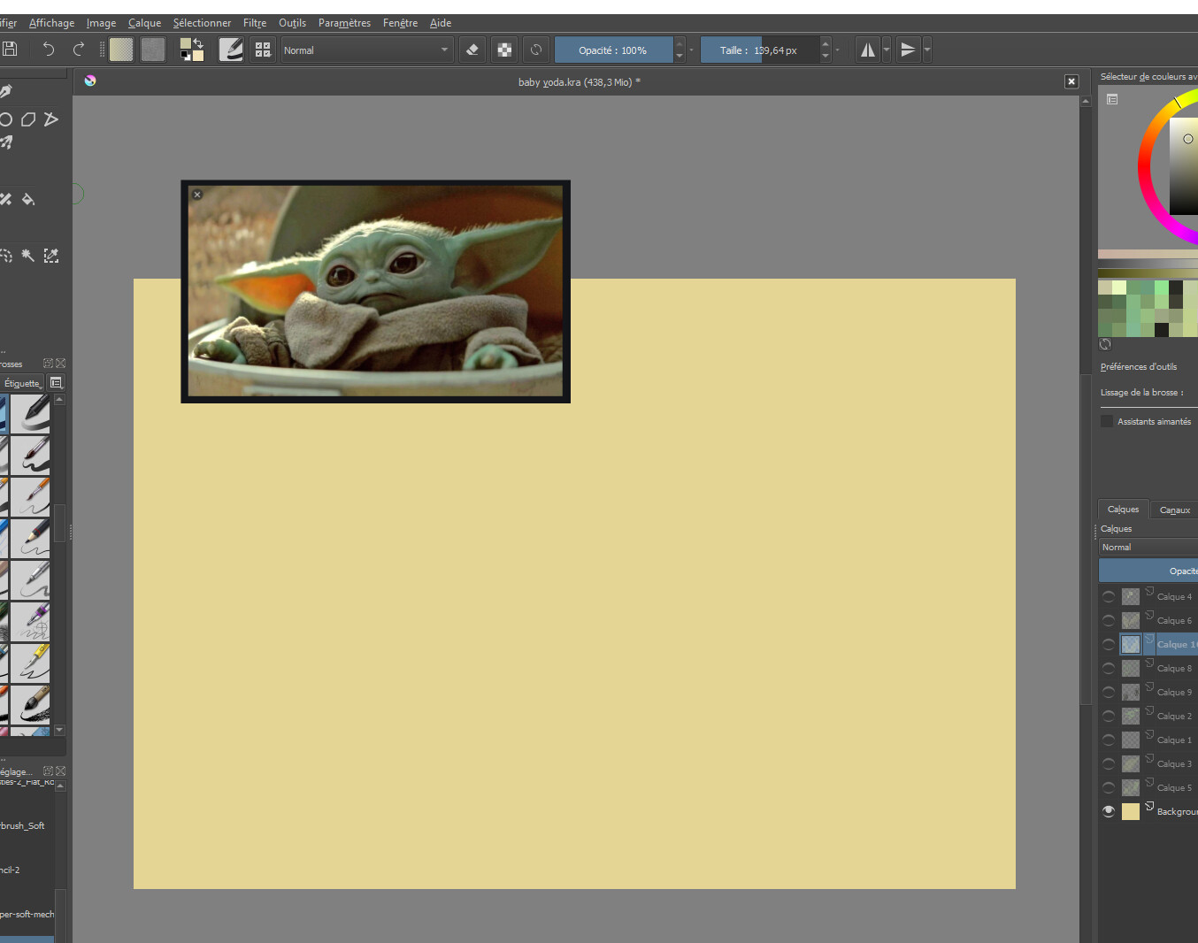
Task: Open the layer blending mode Normal dropdown
Action: coord(1148,547)
